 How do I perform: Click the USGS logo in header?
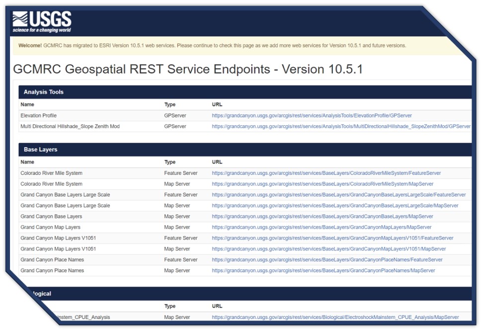pyautogui.click(x=42, y=22)
